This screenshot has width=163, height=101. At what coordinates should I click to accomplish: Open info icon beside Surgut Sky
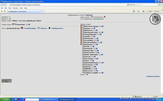coord(98,51)
